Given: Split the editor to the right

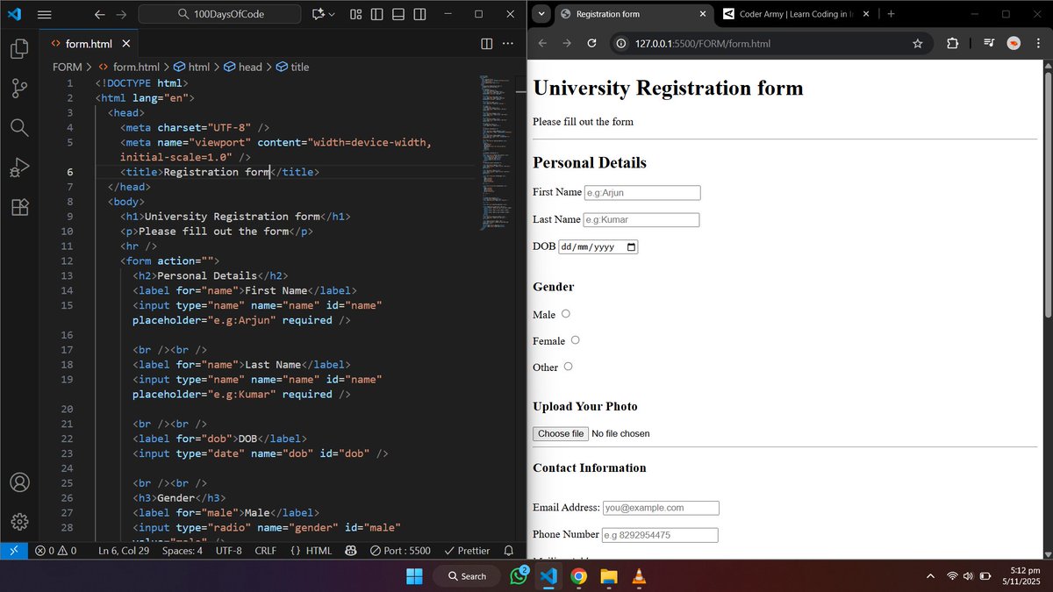Looking at the screenshot, I should [x=487, y=44].
